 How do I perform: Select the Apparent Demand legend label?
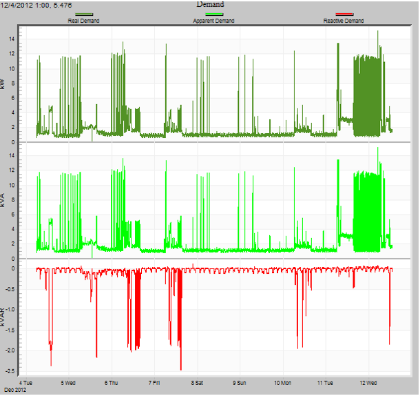point(213,21)
